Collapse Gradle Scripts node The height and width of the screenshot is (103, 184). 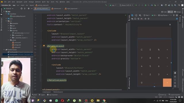click(4, 49)
